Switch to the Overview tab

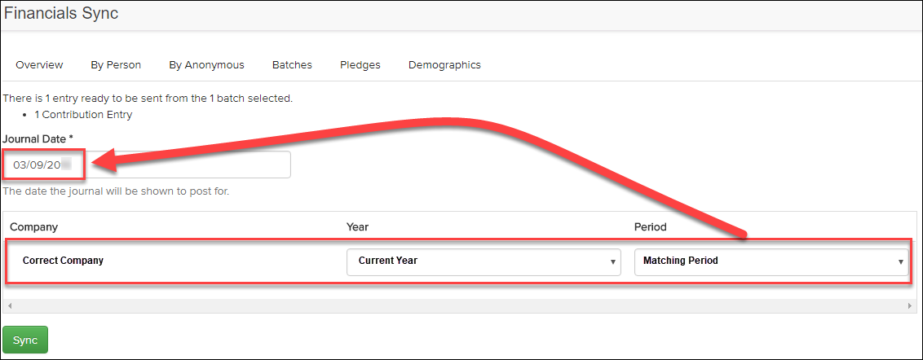point(39,64)
